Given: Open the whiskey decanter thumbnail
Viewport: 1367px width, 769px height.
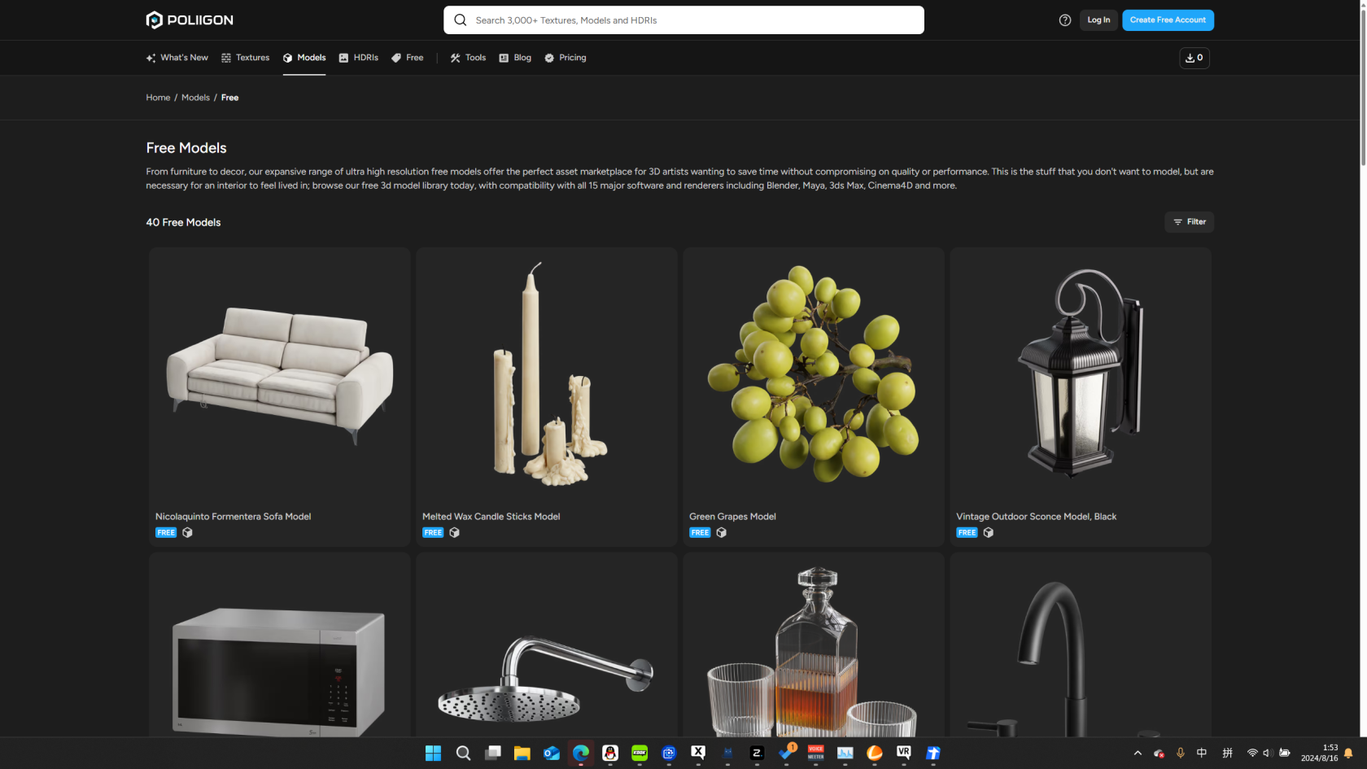Looking at the screenshot, I should 814,645.
